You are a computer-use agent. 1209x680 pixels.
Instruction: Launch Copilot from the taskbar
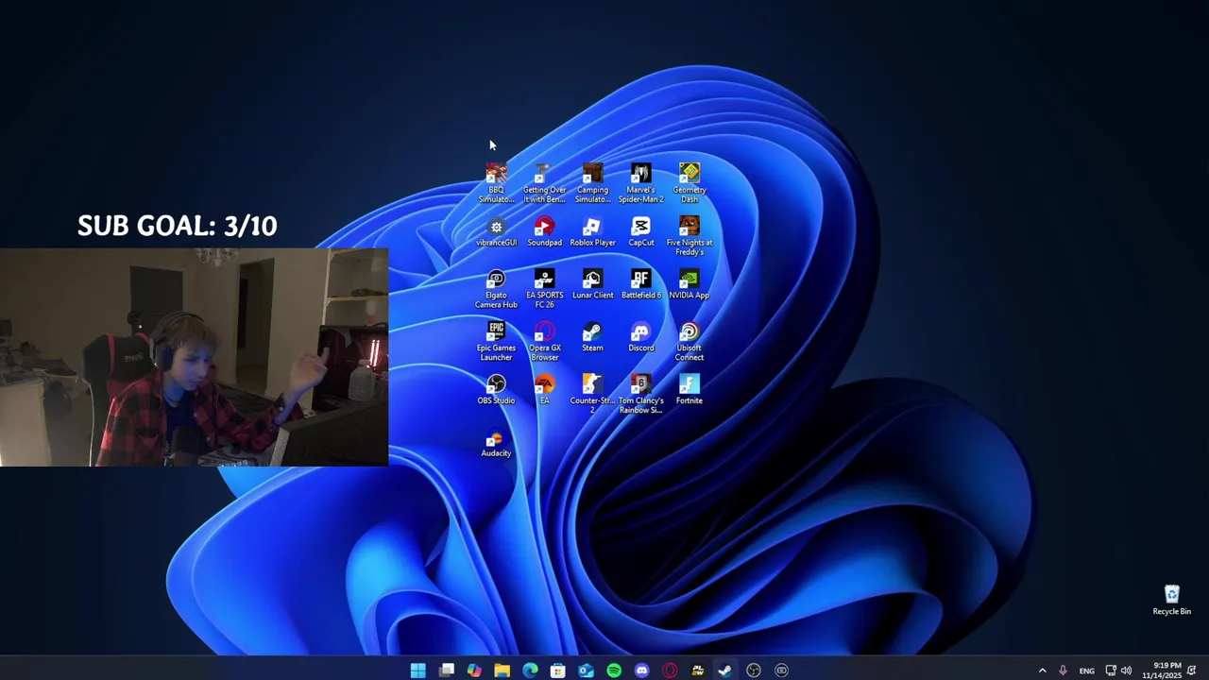[x=474, y=671]
